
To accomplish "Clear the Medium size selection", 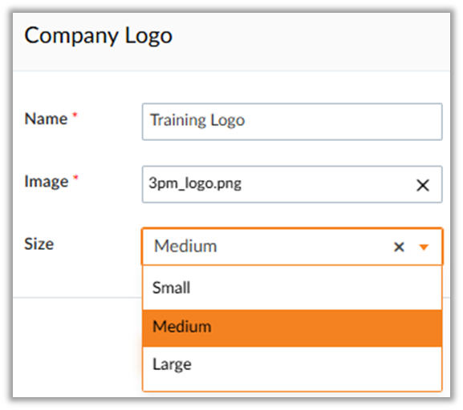I will [399, 247].
